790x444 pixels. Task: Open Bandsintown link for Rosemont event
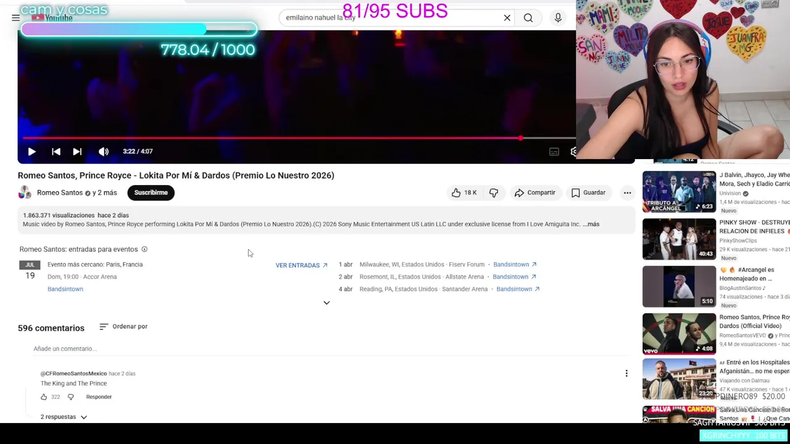pyautogui.click(x=515, y=276)
